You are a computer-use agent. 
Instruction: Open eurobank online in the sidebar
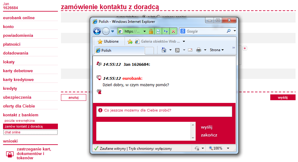coord(19,18)
